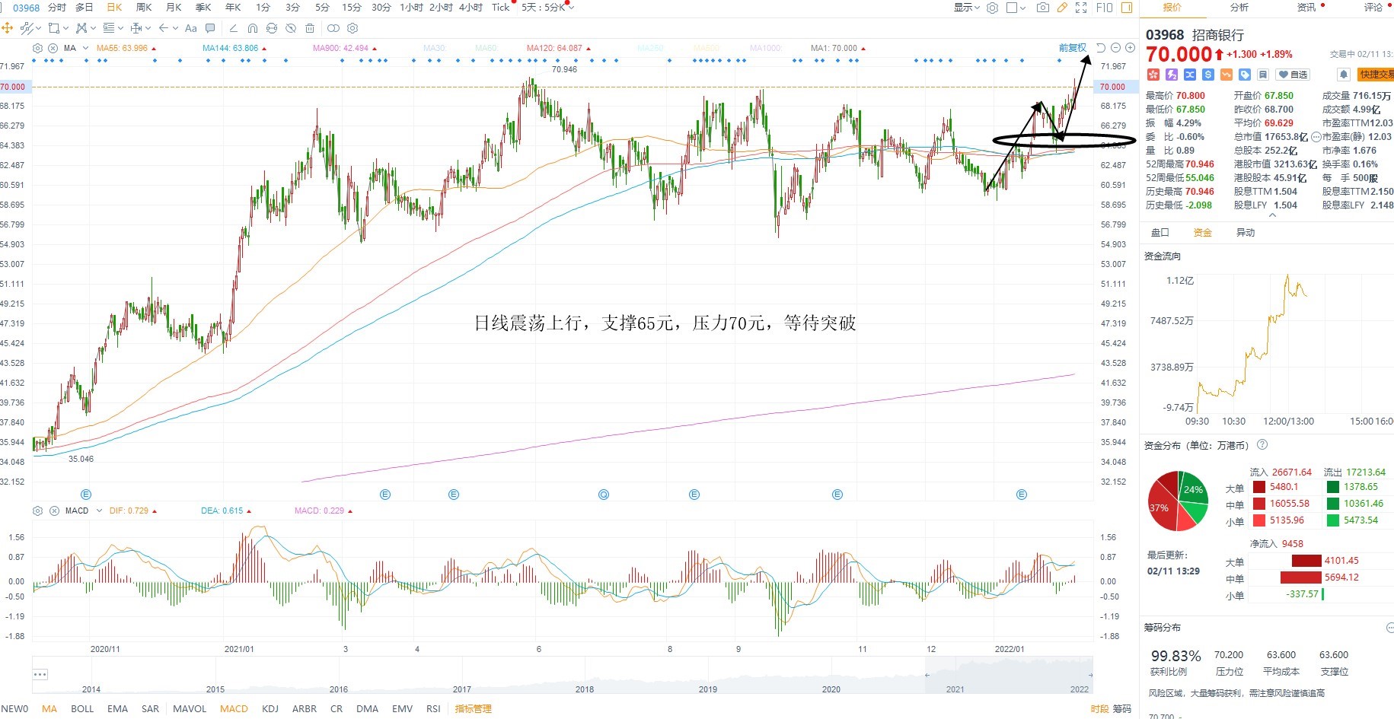Select the crosshair move tool

(7, 28)
